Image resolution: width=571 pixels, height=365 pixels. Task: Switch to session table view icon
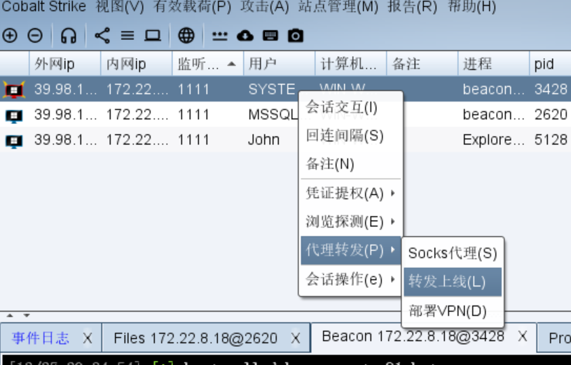pyautogui.click(x=128, y=36)
